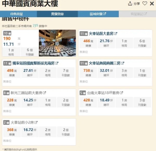
Task: Open external link icon beside 台南火車站18坪套房
Action: point(121,93)
